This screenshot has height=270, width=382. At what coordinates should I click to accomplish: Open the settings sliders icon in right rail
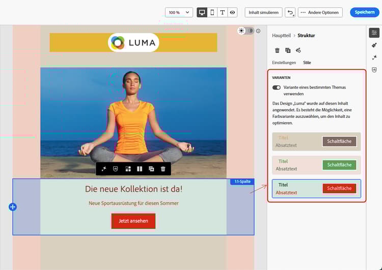tap(374, 33)
